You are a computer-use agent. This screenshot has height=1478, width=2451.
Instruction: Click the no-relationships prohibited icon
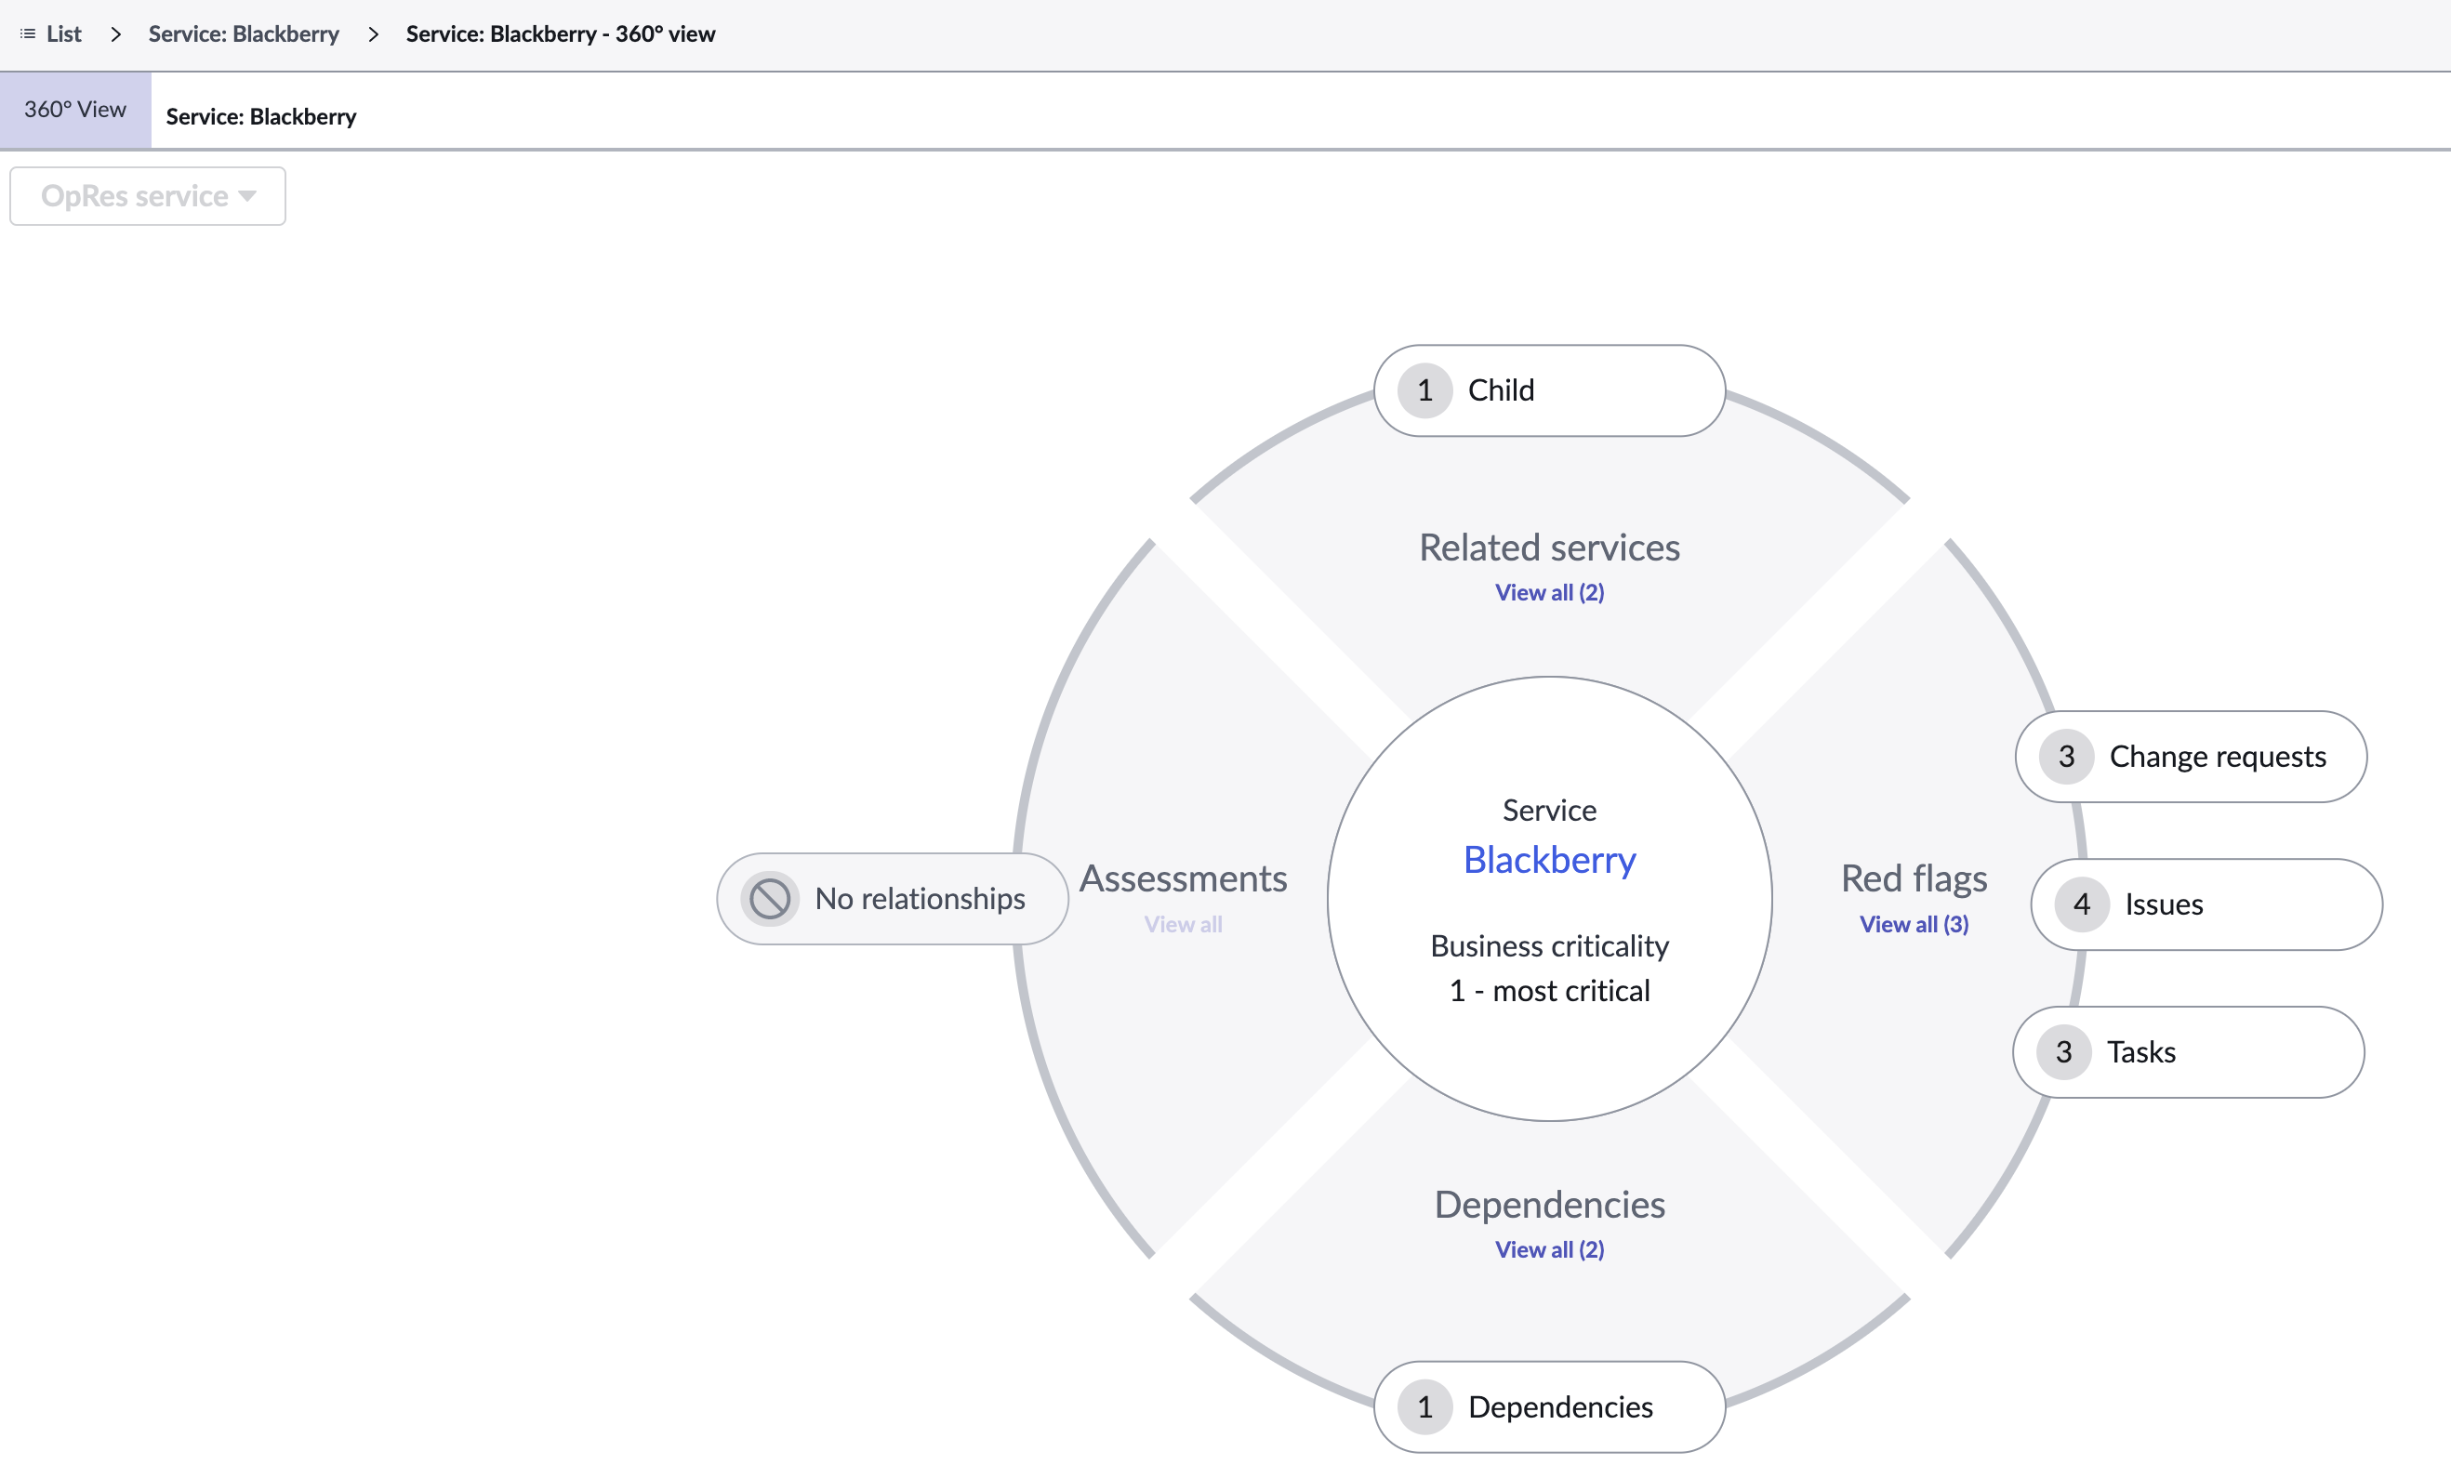[769, 899]
